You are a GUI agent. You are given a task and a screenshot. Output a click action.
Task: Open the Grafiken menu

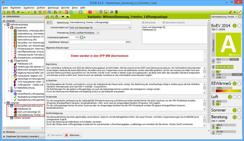[41, 8]
